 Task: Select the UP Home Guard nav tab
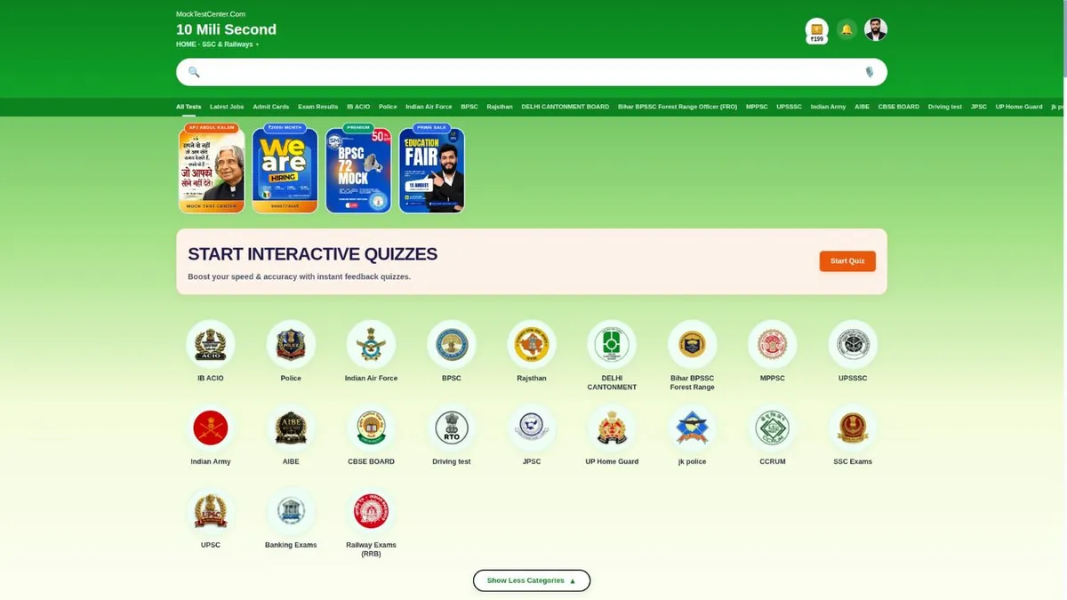click(x=1019, y=107)
